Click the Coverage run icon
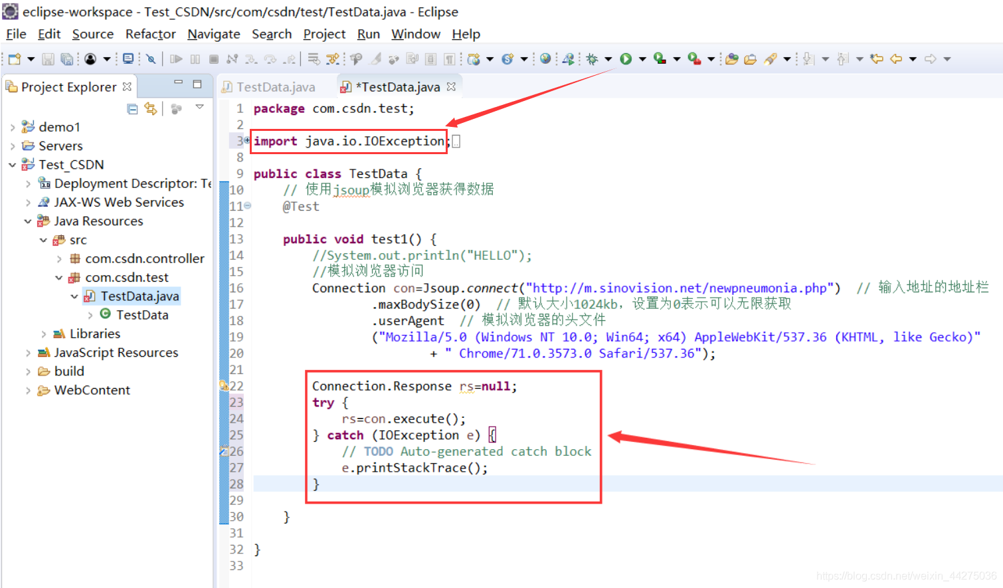 pos(660,59)
